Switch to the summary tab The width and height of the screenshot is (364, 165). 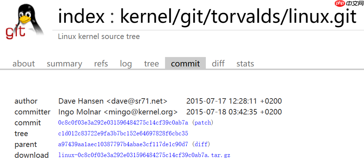point(64,64)
